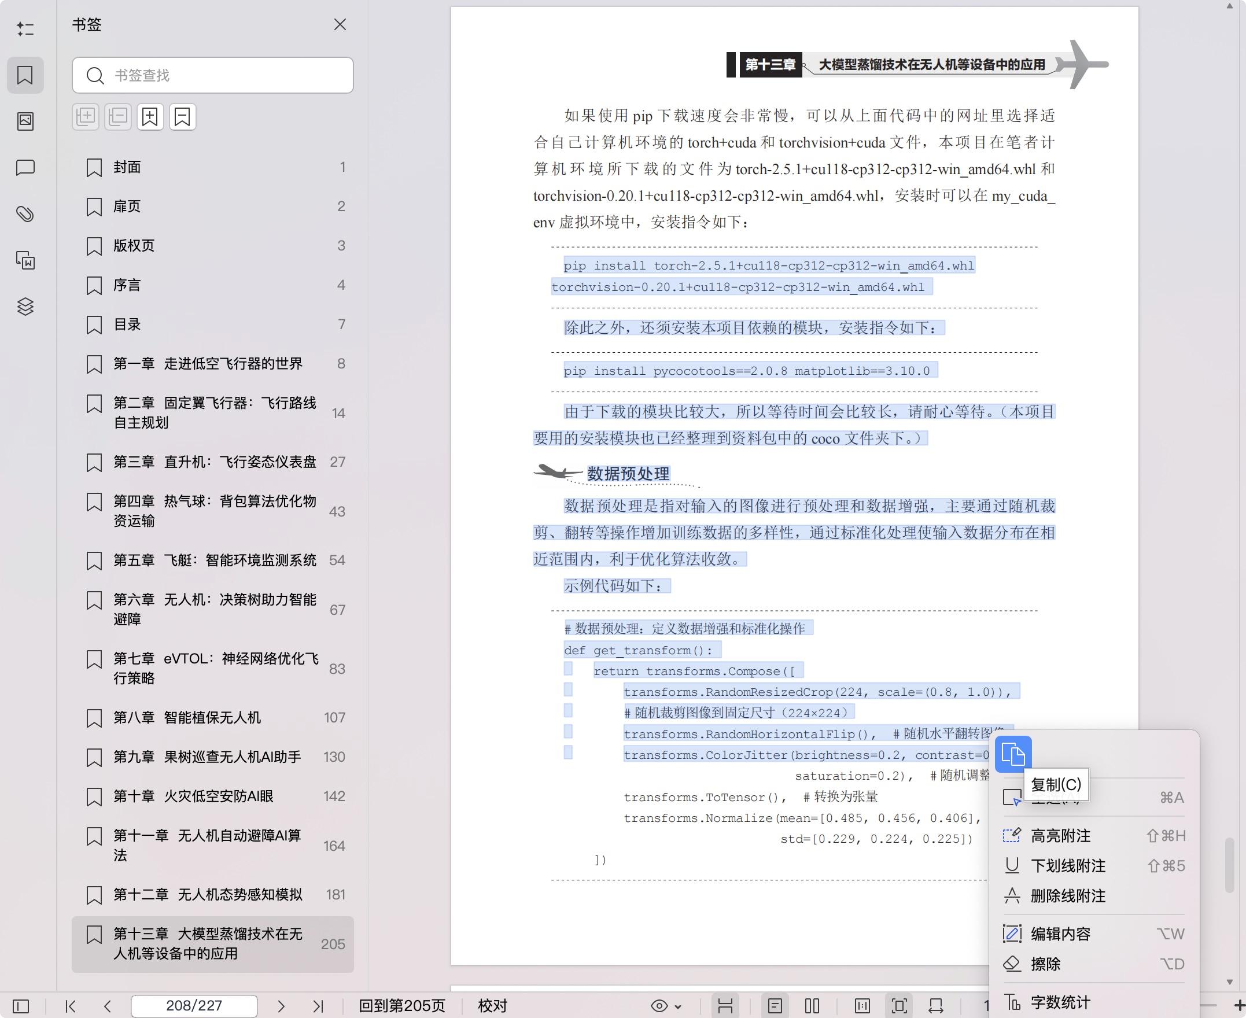
Task: Click the actual size icon
Action: [x=862, y=1006]
